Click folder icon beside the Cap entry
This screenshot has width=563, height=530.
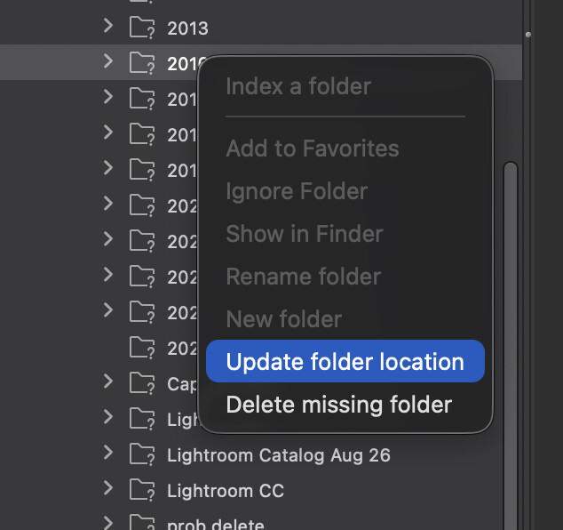tap(142, 383)
